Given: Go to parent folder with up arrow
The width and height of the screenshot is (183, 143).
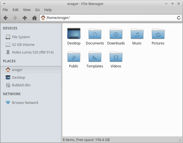Looking at the screenshot, I should pyautogui.click(x=25, y=18).
